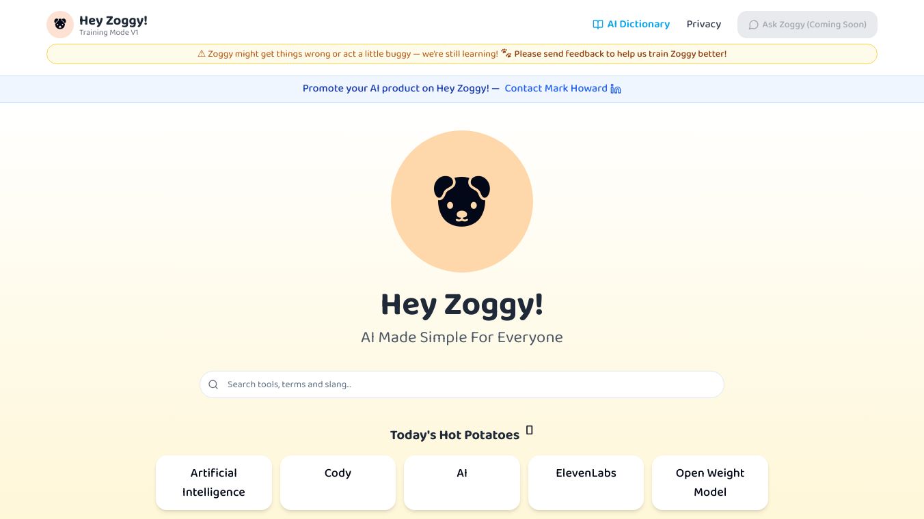This screenshot has height=519, width=924.
Task: Choose the AI hot potato card
Action: point(462,483)
